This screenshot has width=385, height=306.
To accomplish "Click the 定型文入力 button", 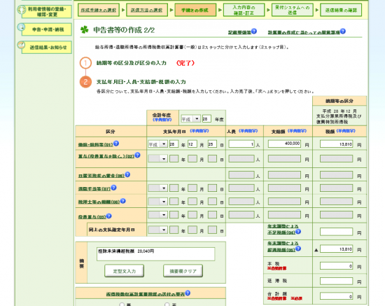I will click(124, 271).
